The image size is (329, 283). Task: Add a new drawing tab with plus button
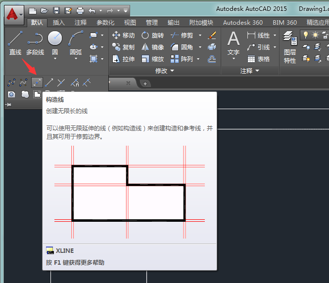145,83
